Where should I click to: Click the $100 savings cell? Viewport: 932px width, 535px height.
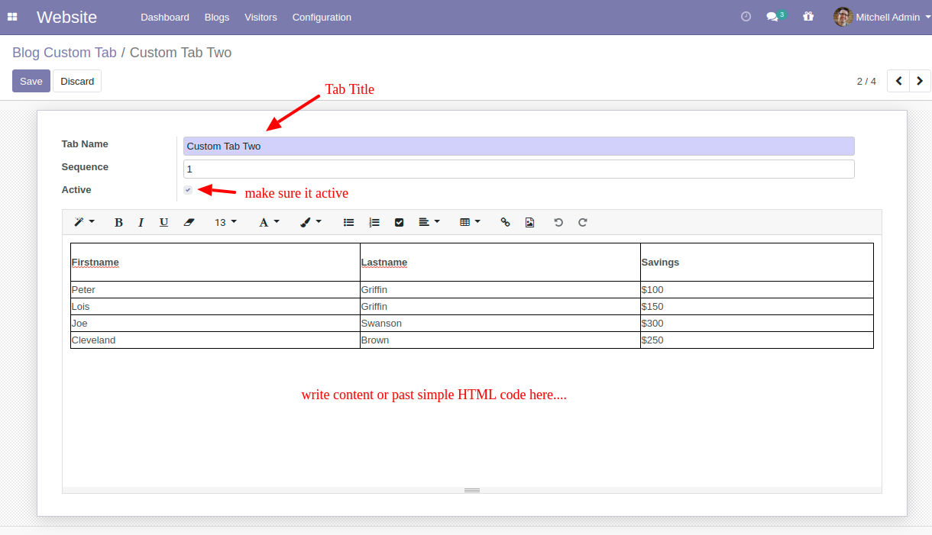tap(757, 290)
